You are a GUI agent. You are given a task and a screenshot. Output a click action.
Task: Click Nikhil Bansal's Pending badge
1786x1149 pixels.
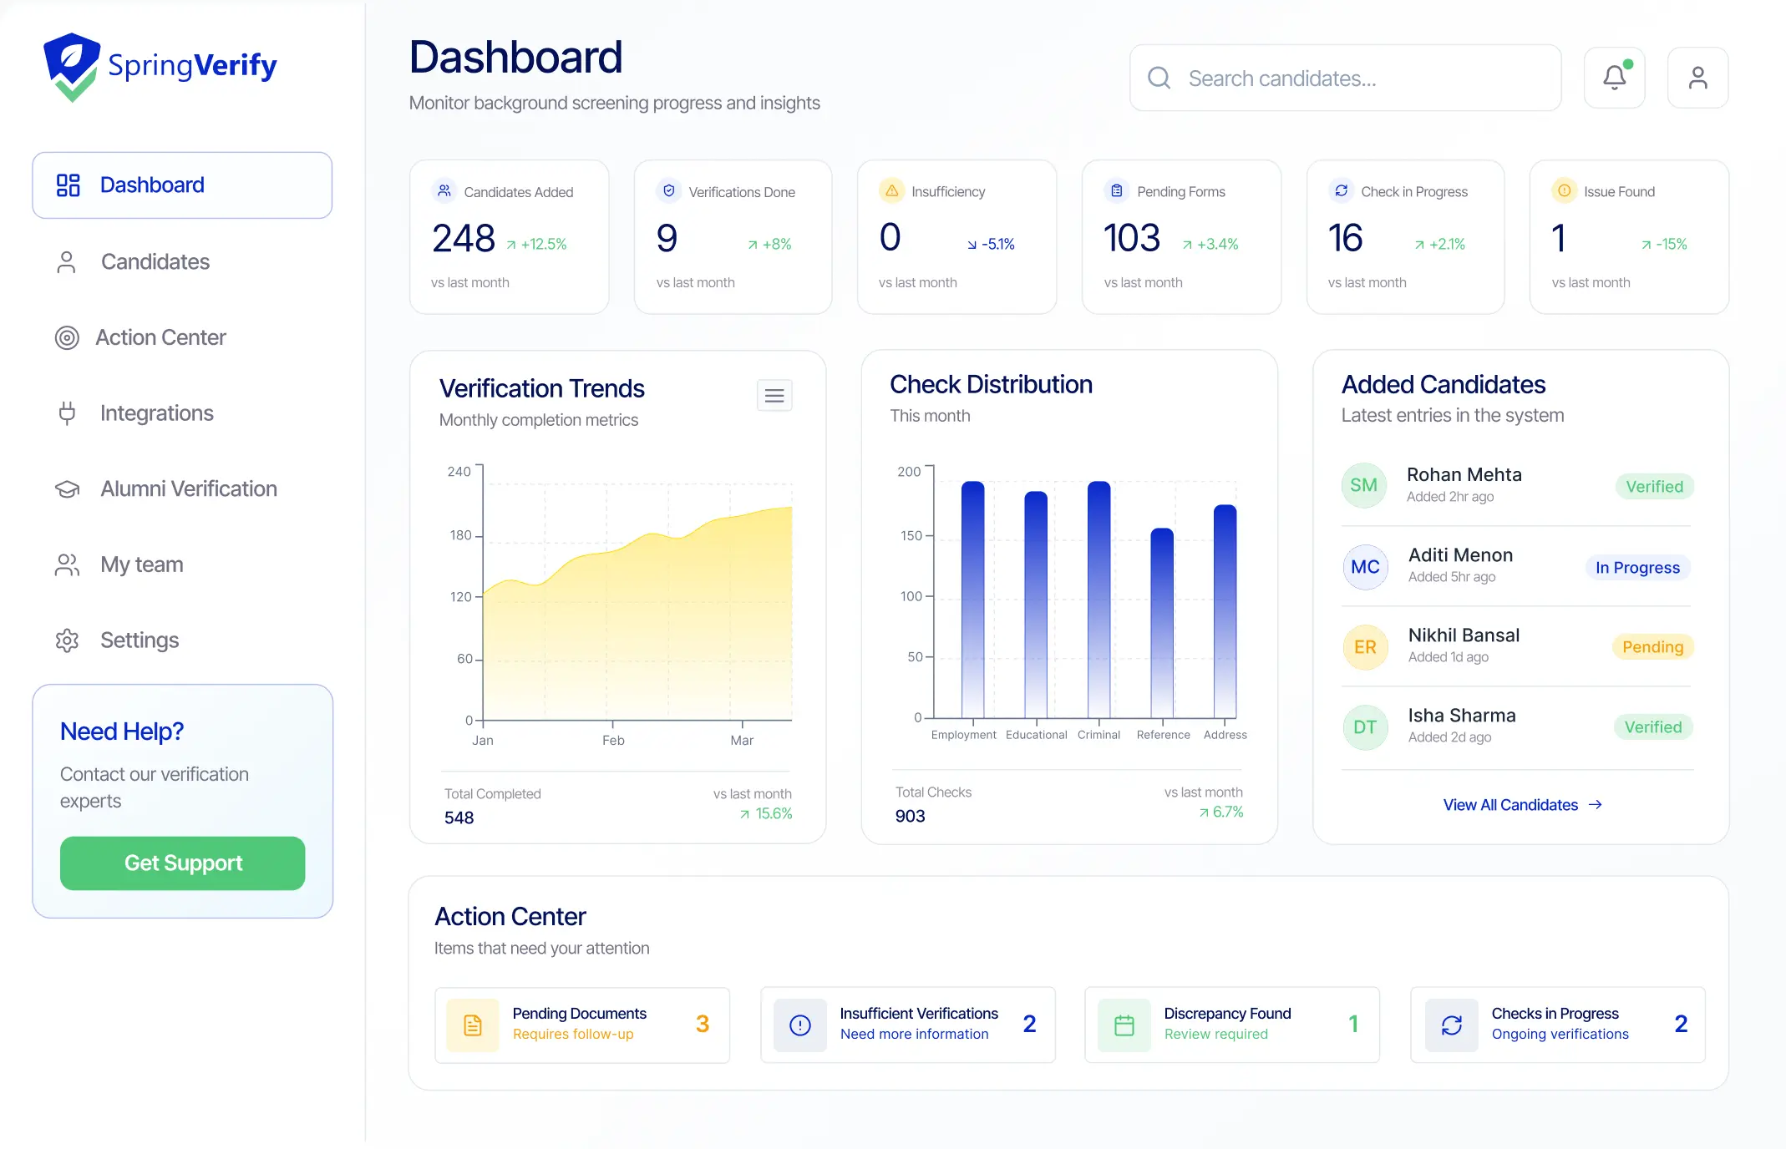tap(1652, 647)
